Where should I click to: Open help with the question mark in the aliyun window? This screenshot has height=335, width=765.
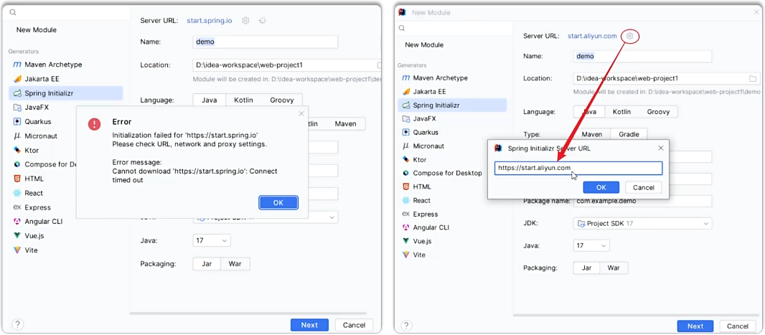tap(406, 326)
